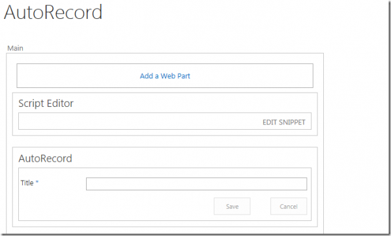Click the Save button
The width and height of the screenshot is (391, 236).
pyautogui.click(x=232, y=206)
